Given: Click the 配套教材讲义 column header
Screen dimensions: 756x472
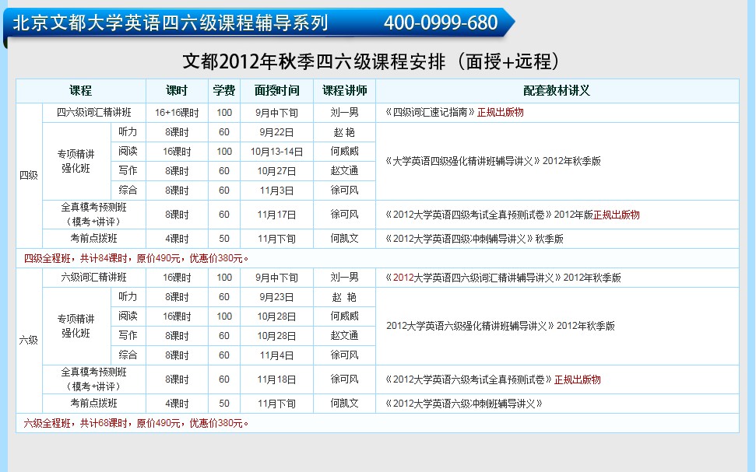Looking at the screenshot, I should [557, 90].
